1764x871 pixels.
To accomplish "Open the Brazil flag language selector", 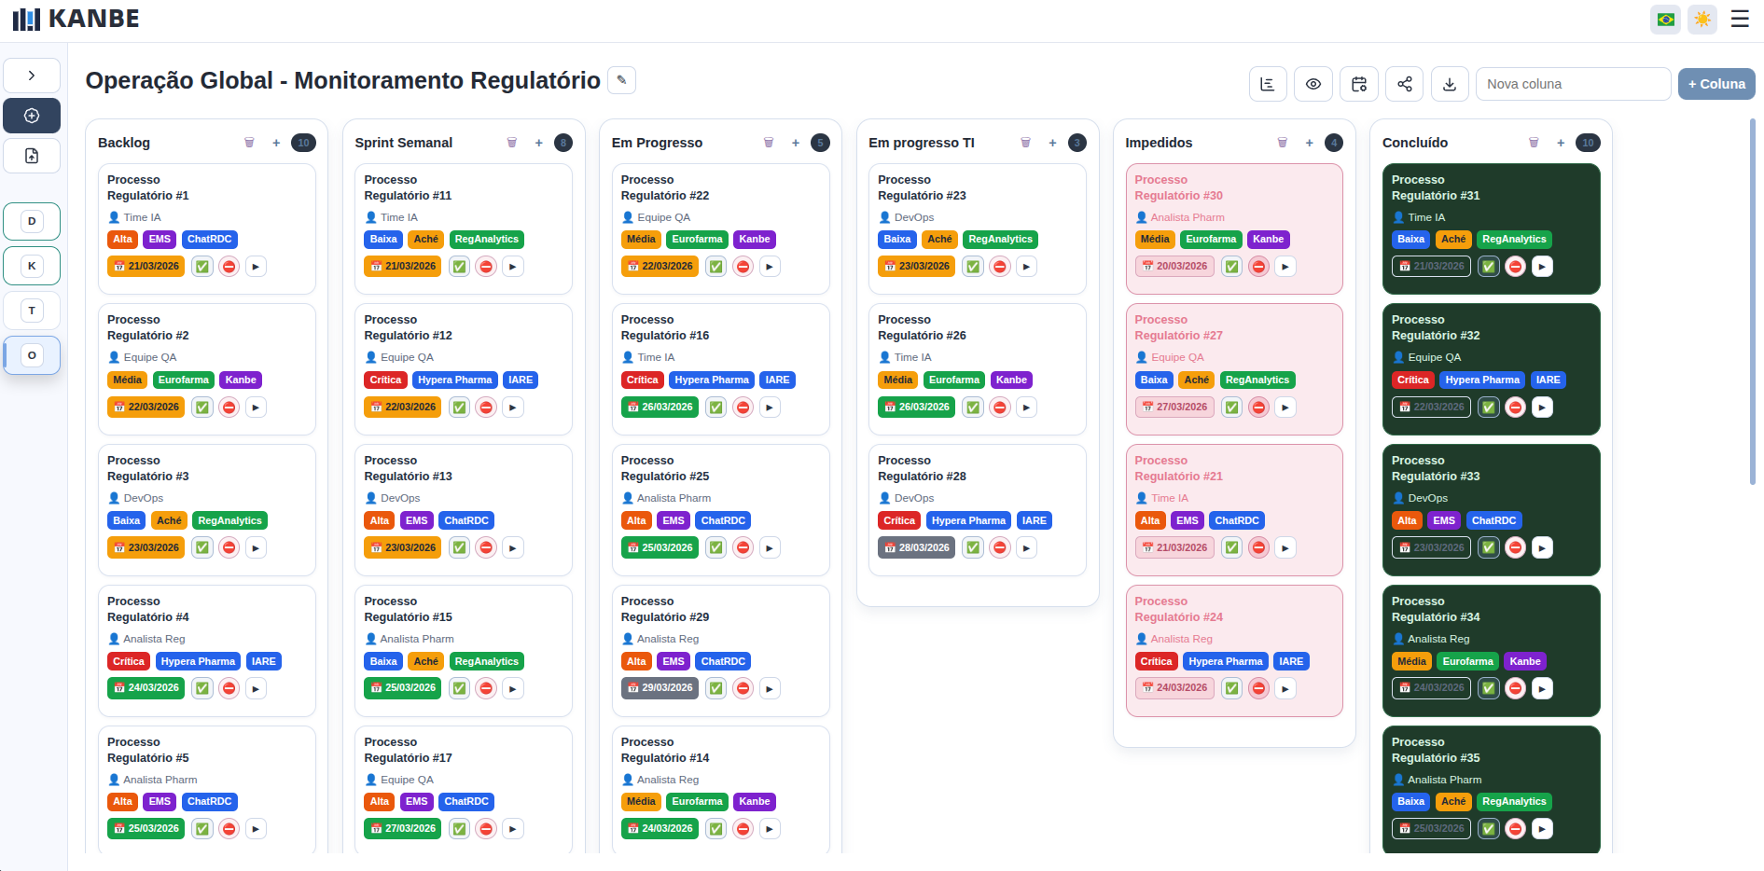I will 1665,19.
